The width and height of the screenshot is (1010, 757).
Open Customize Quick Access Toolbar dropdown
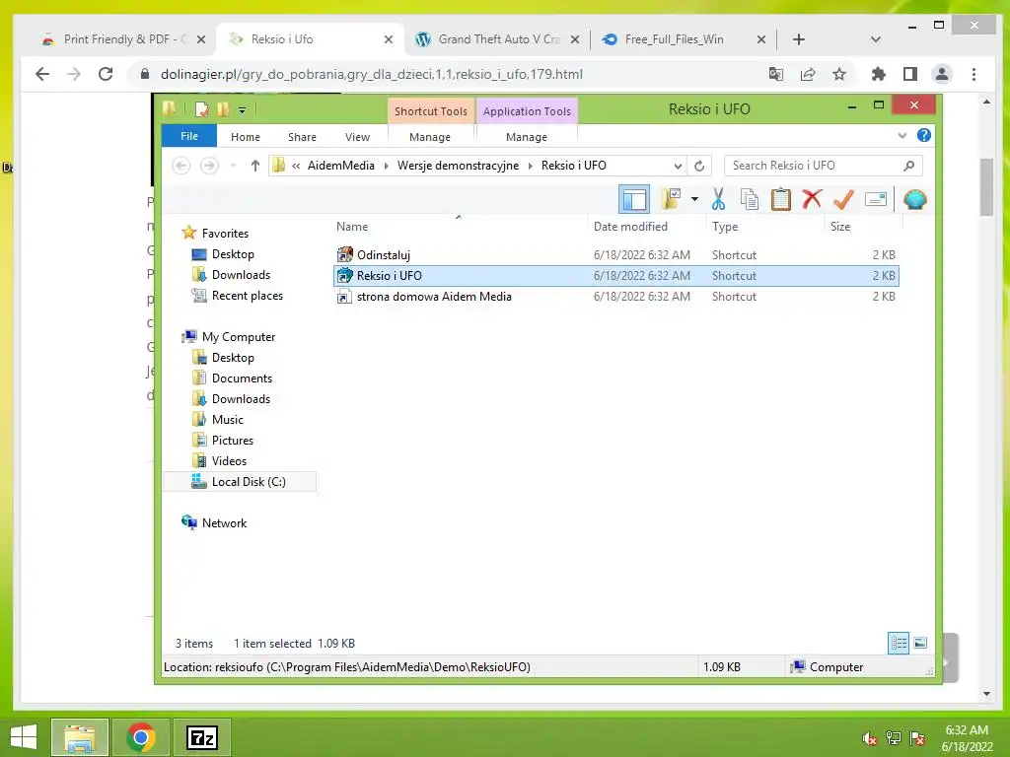(243, 110)
